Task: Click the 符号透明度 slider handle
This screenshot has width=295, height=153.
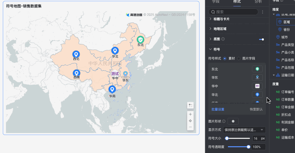Action: [x=249, y=147]
